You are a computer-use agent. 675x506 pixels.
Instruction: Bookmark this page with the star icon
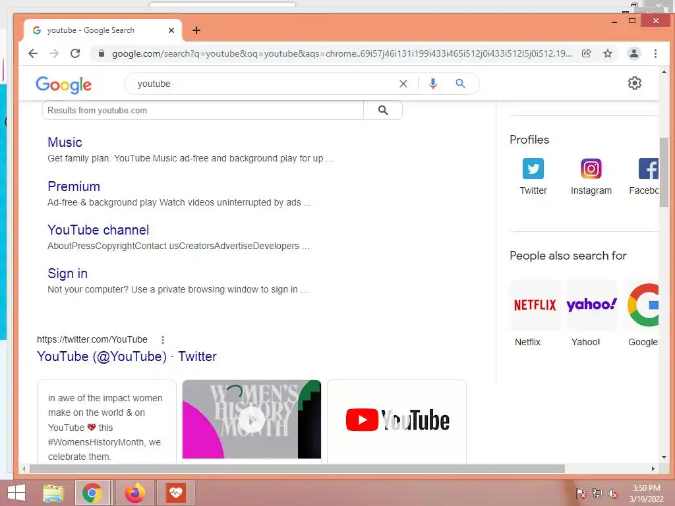[x=607, y=53]
